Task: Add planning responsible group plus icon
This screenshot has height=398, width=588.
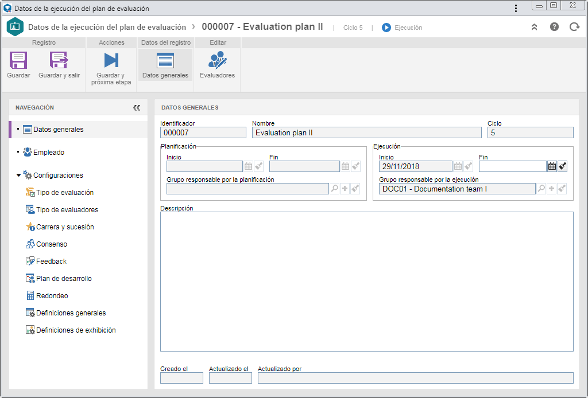Action: point(345,189)
